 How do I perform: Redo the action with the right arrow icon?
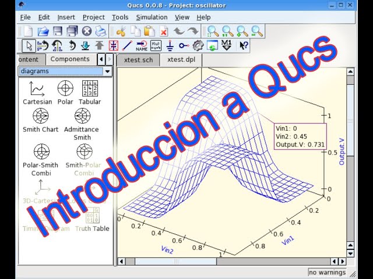(x=193, y=31)
